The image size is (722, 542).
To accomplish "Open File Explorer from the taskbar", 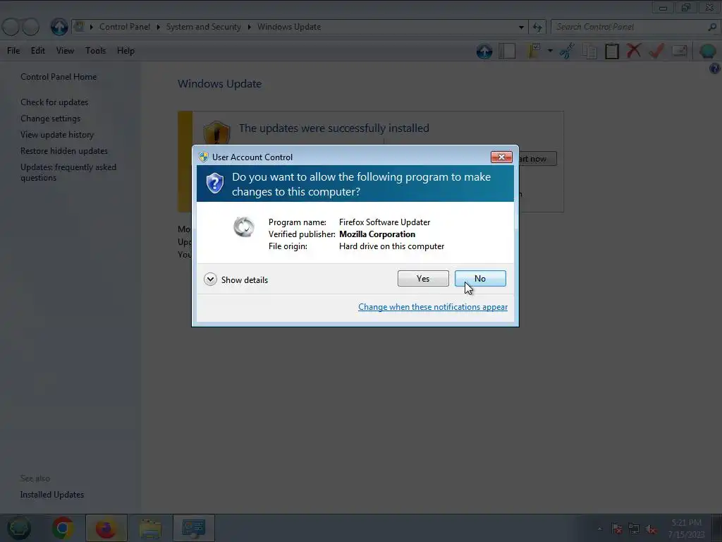I will pyautogui.click(x=150, y=529).
